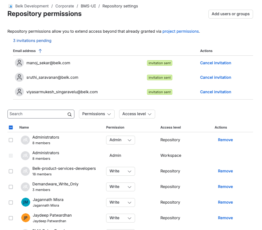Click the JM avatar of Jagannath Misra
262x230 pixels.
point(26,202)
